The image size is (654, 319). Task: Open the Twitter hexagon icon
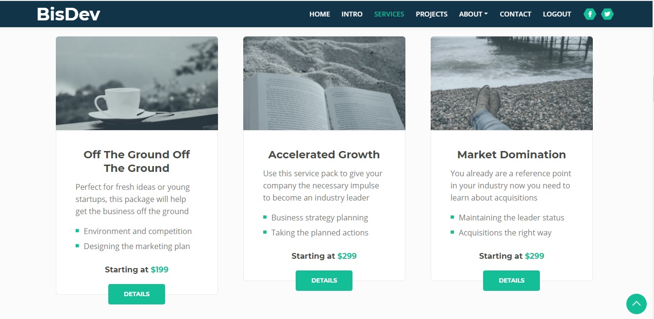coord(607,14)
